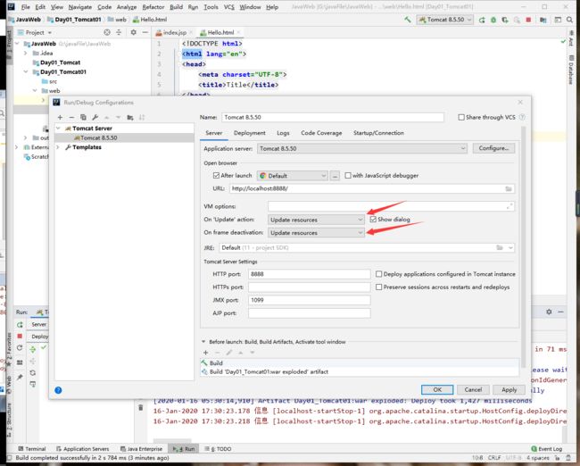Toggle Show dialog checkbox

(373, 219)
